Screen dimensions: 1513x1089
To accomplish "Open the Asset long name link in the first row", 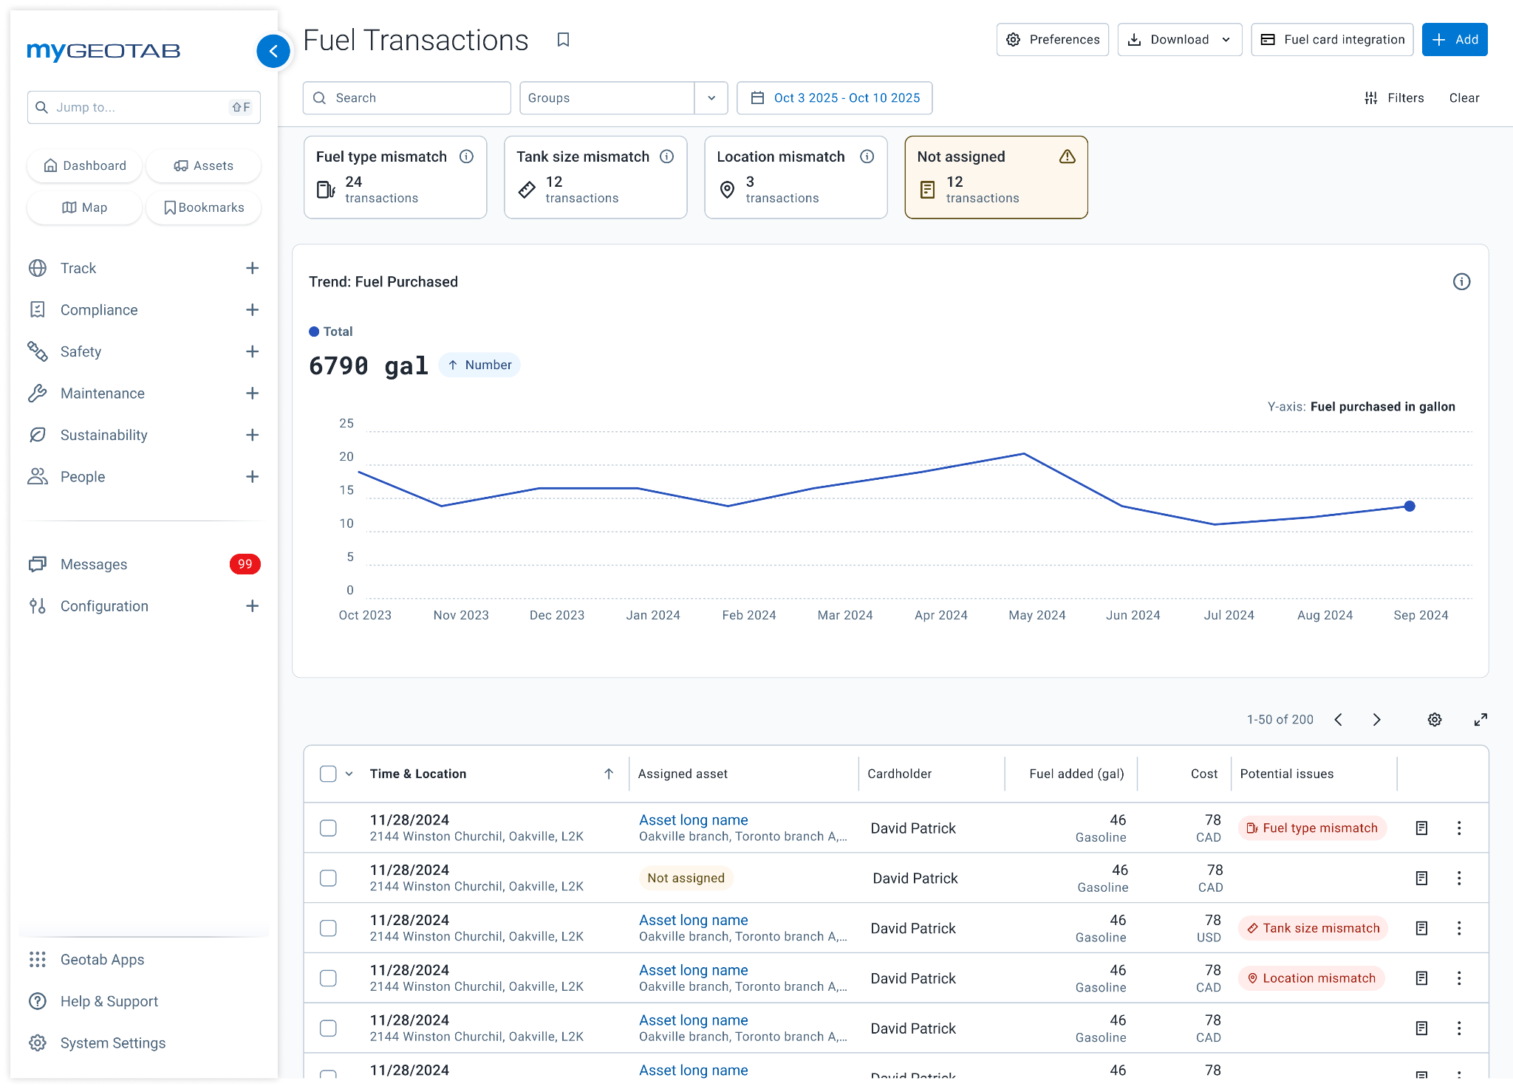I will tap(693, 820).
